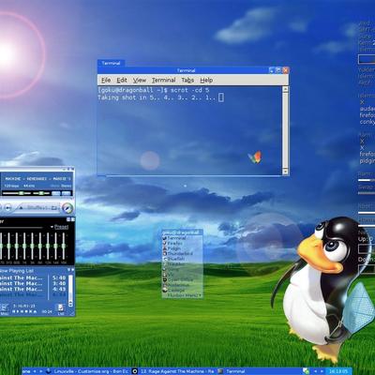Open the Terminal menu in the menu bar
Image resolution: width=375 pixels, height=375 pixels.
163,81
